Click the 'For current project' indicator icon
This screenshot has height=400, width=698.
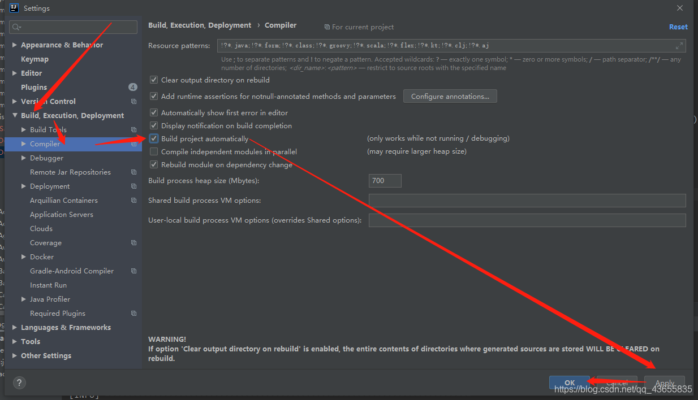pyautogui.click(x=327, y=27)
